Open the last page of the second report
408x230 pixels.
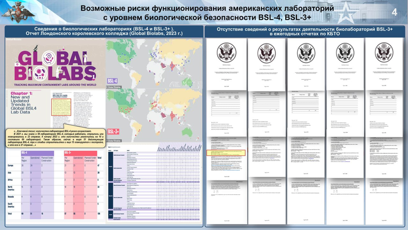pyautogui.click(x=267, y=200)
